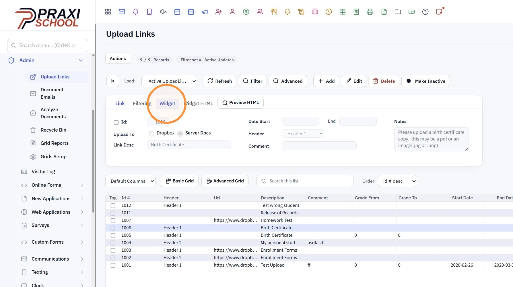Click the banknote cash icon
The width and height of the screenshot is (513, 287).
pos(412,12)
